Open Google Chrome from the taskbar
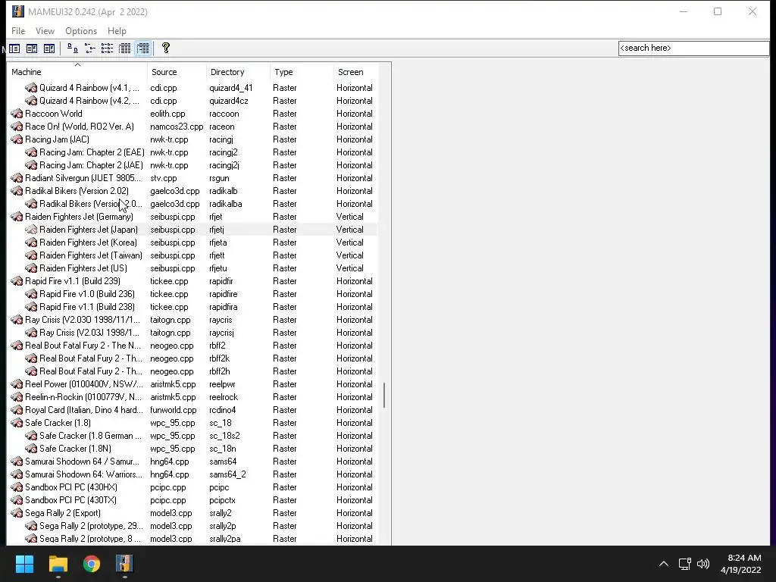This screenshot has width=776, height=582. coord(92,564)
